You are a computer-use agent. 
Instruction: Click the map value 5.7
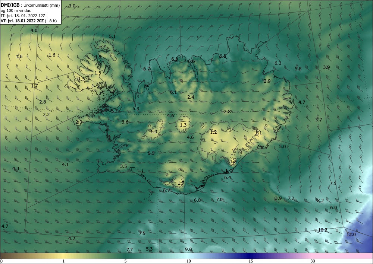coord(114,111)
